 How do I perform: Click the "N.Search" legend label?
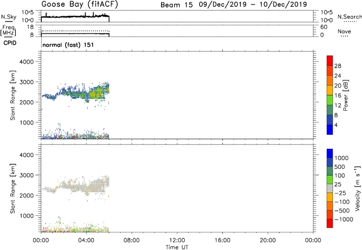click(x=349, y=17)
